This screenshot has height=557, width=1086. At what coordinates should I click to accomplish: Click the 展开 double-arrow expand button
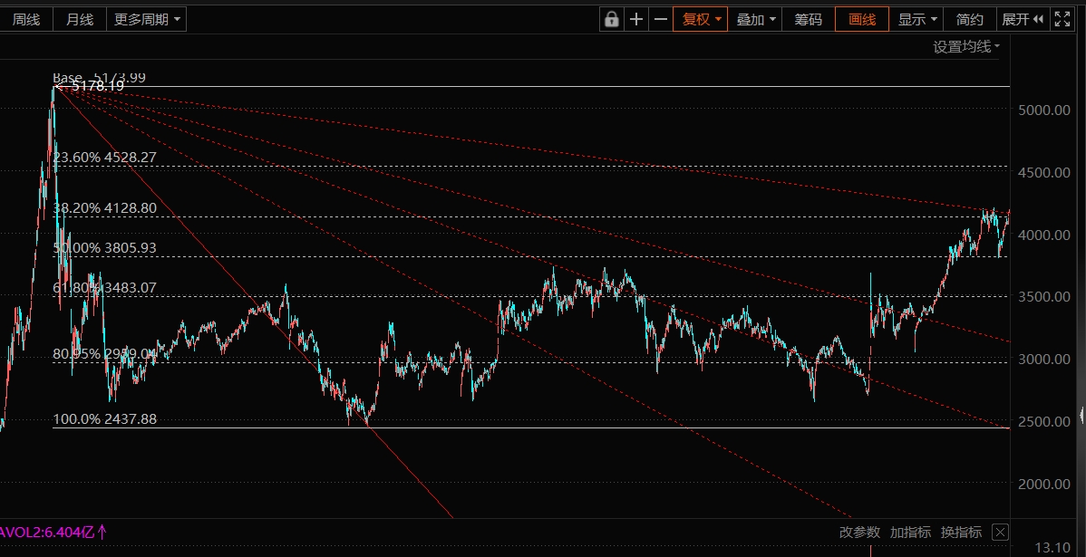point(1023,19)
